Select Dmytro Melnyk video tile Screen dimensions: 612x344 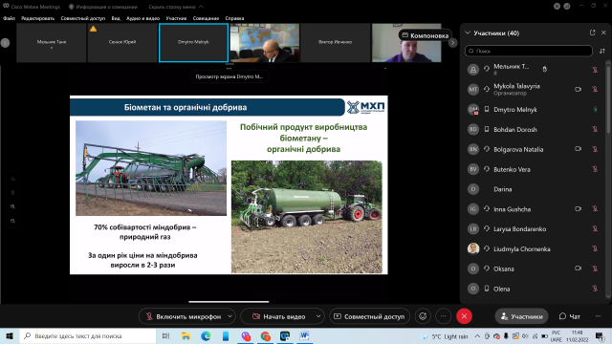(193, 42)
